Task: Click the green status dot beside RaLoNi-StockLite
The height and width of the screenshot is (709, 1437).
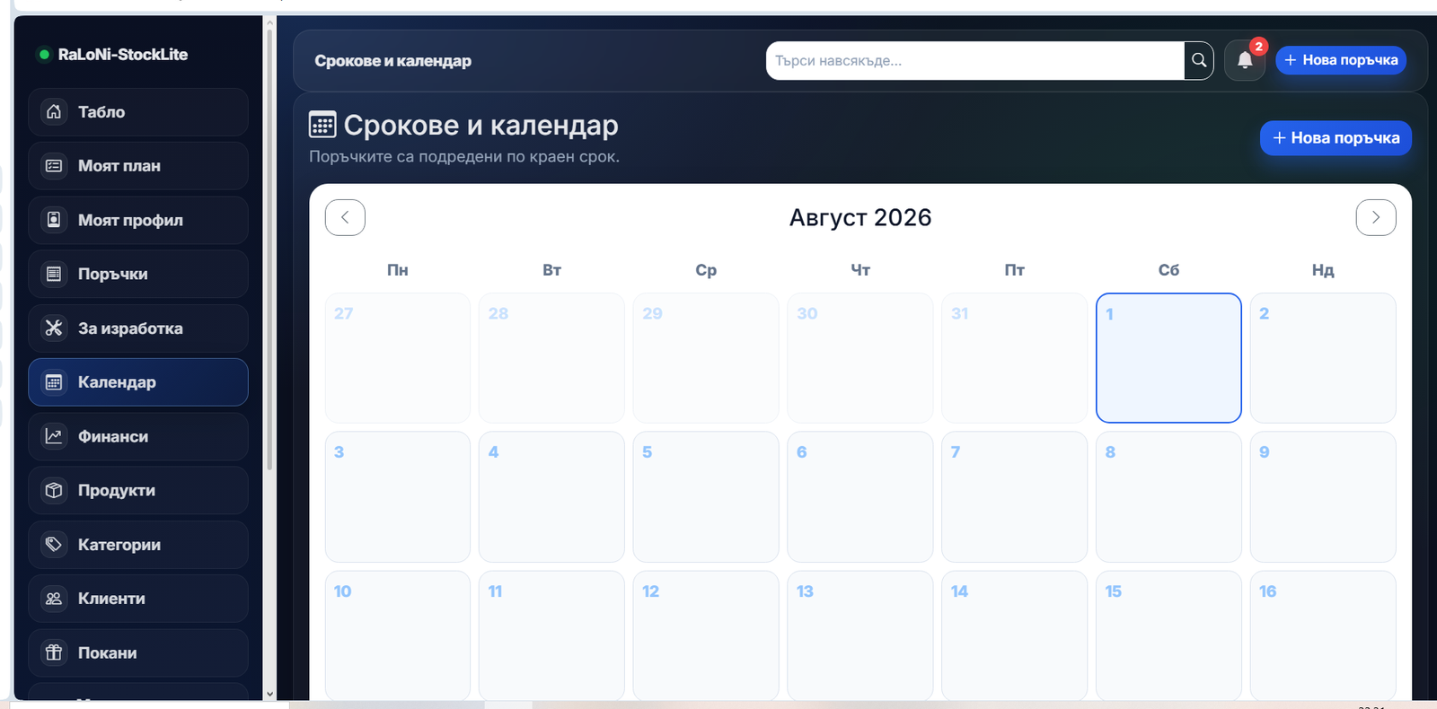Action: coord(43,55)
